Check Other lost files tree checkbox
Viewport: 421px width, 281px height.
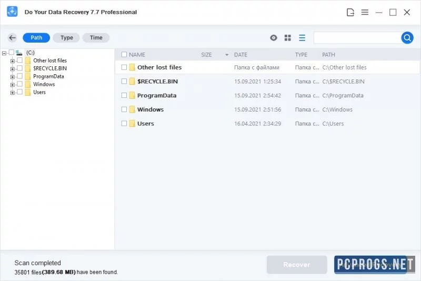pyautogui.click(x=19, y=60)
